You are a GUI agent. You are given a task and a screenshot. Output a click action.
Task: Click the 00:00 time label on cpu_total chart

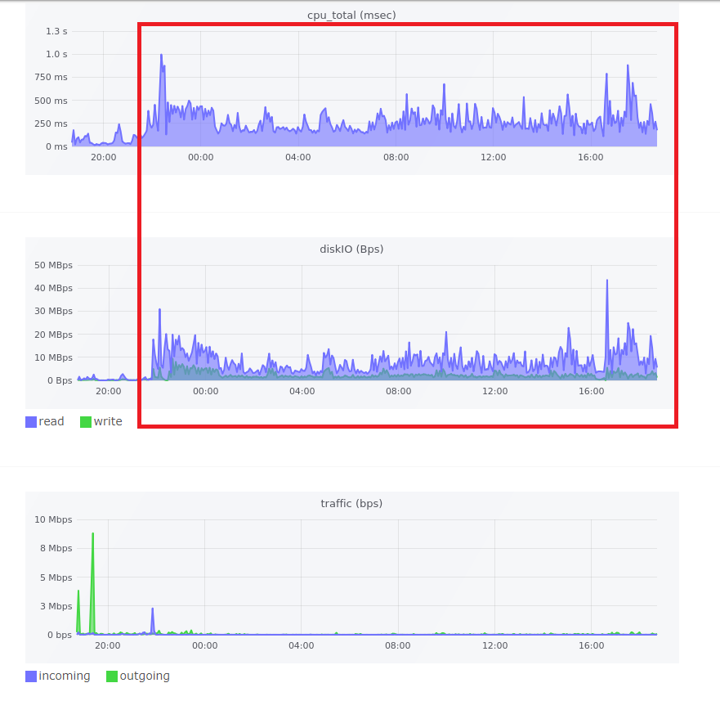tap(200, 157)
